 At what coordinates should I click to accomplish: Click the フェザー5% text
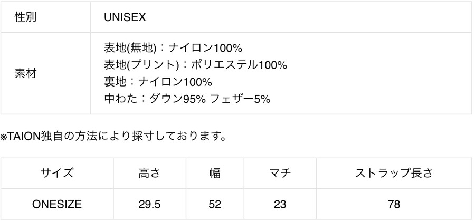[241, 99]
